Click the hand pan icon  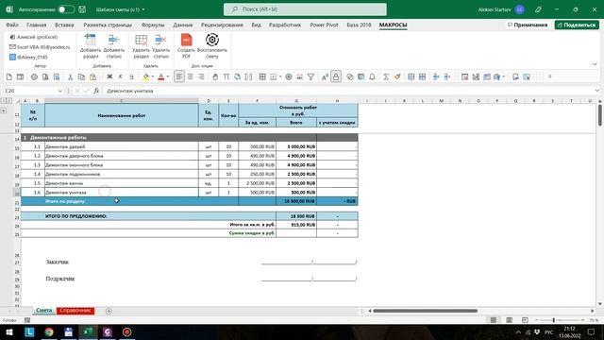tap(215, 77)
